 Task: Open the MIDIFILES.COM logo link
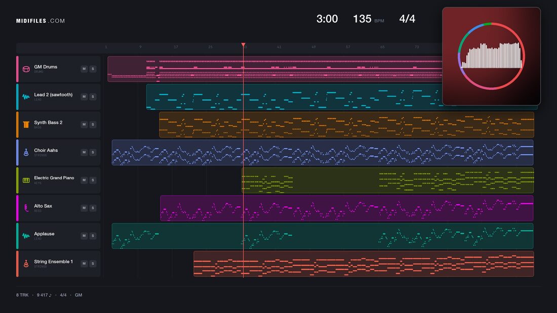[41, 21]
